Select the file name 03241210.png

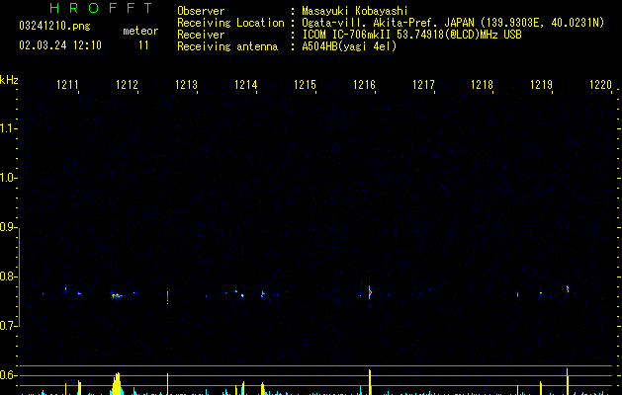[54, 26]
